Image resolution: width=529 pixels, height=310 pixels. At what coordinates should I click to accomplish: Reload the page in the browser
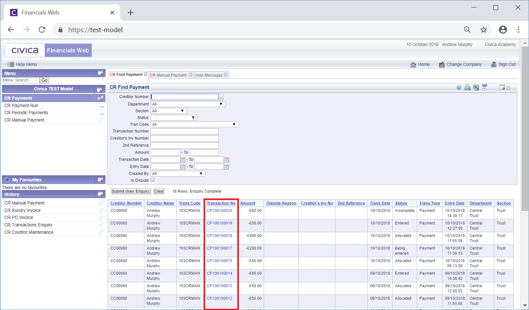pyautogui.click(x=42, y=30)
